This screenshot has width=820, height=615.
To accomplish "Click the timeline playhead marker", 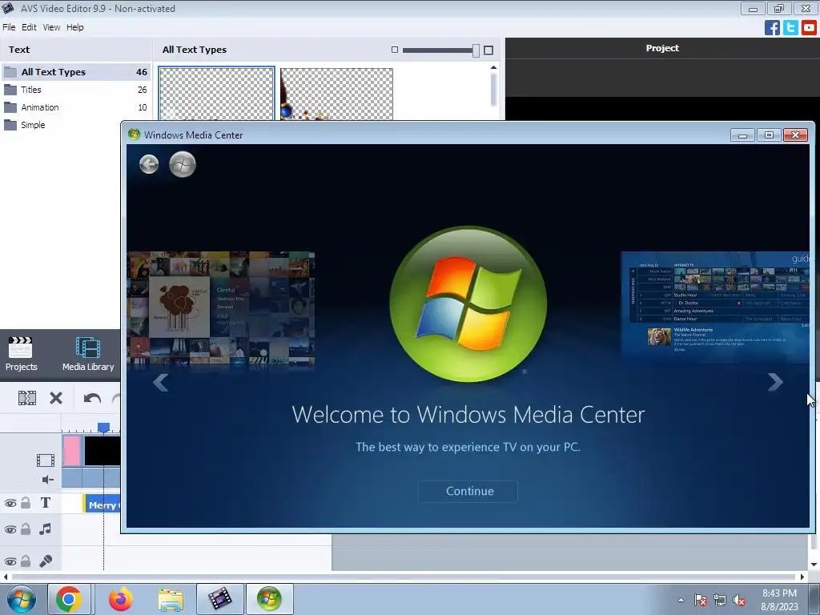I will [x=103, y=428].
